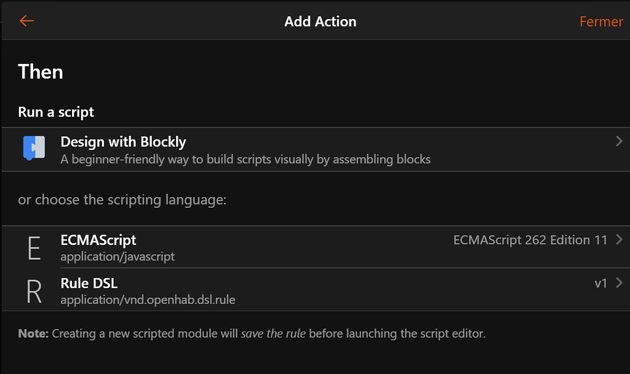Click Fermer to close the dialog
Viewport: 630px width, 374px height.
pos(601,21)
